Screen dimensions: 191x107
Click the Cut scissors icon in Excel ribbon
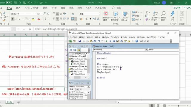4,12
